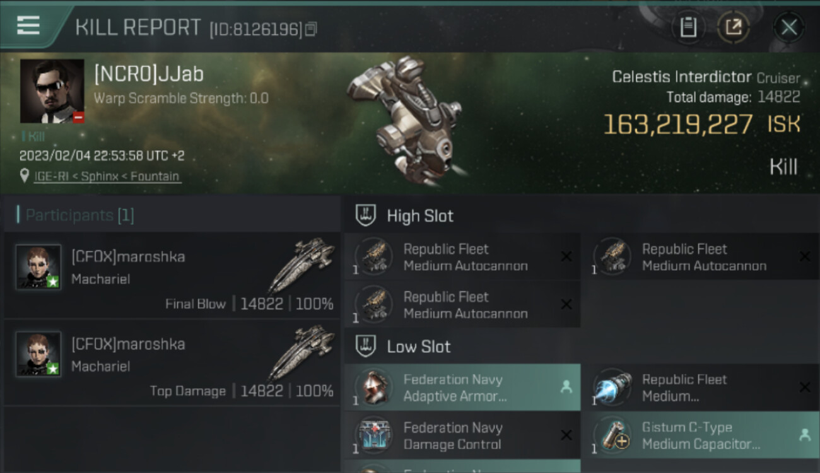The height and width of the screenshot is (473, 820).
Task: Select the Gistum C-Type Medium Capacitor module
Action: (x=701, y=435)
